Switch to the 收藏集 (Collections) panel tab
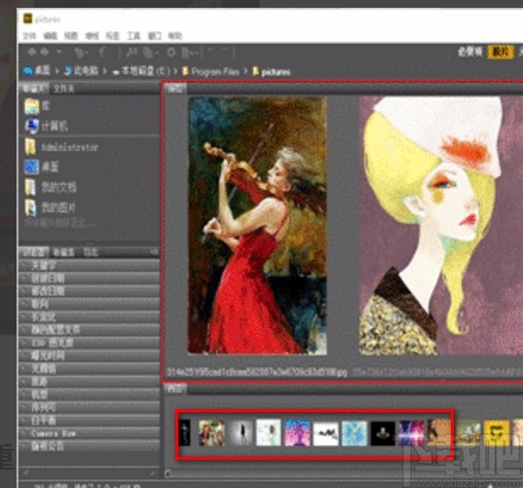523x488 pixels. pyautogui.click(x=63, y=252)
